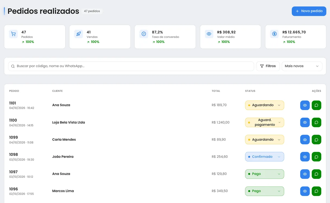Click the magnifier icon in search bar
Image resolution: width=330 pixels, height=203 pixels.
coord(13,66)
